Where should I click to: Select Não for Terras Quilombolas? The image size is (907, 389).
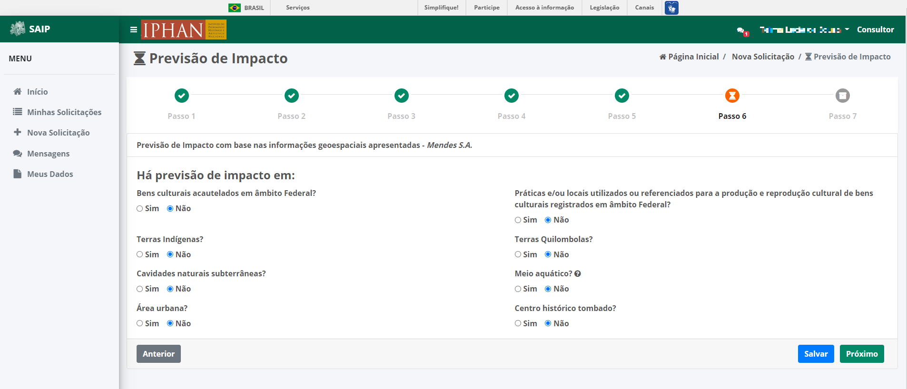click(x=548, y=254)
